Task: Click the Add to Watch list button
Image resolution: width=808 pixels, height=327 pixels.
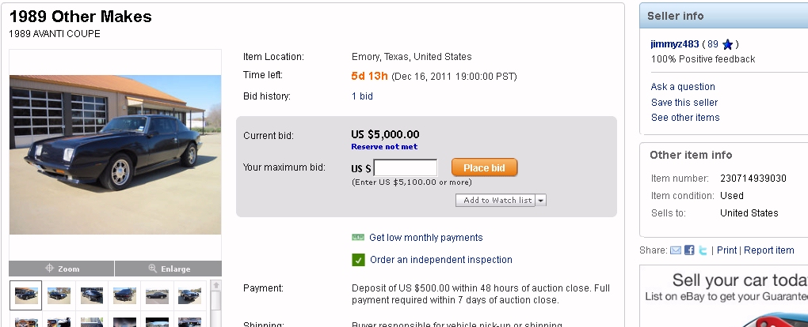Action: point(497,201)
